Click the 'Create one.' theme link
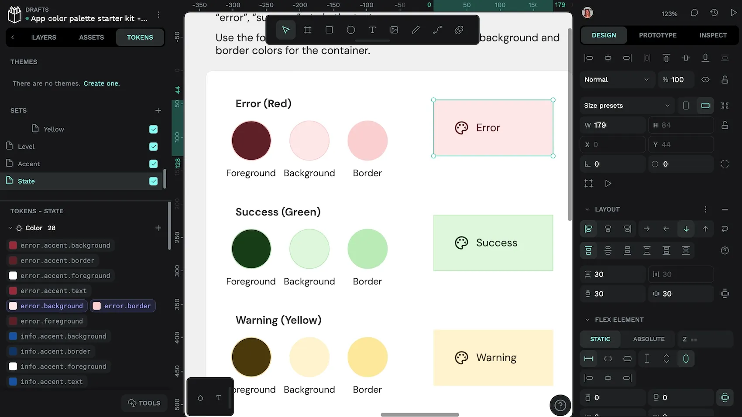Screen dimensions: 742x417 click(102, 83)
